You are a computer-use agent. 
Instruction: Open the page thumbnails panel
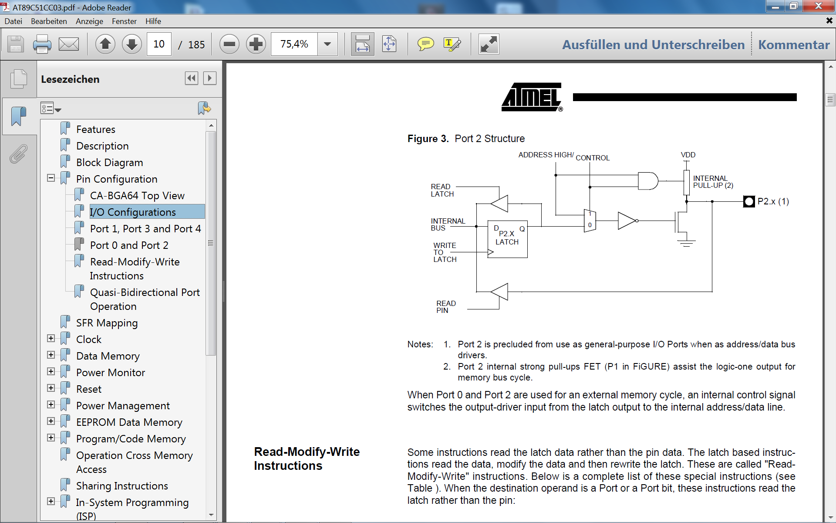(x=19, y=79)
